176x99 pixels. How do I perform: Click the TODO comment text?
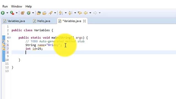[x=55, y=42]
